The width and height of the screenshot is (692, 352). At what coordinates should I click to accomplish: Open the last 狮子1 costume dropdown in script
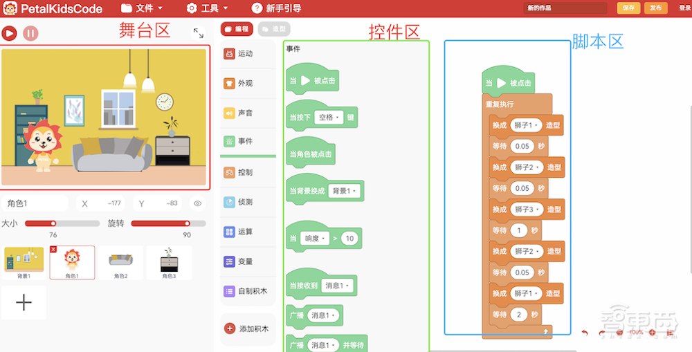526,293
